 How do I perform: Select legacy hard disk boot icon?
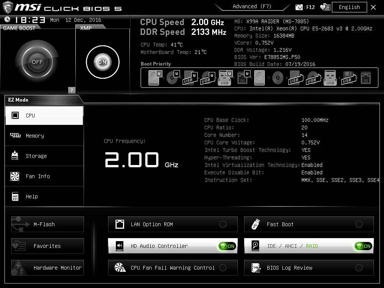(x=259, y=78)
